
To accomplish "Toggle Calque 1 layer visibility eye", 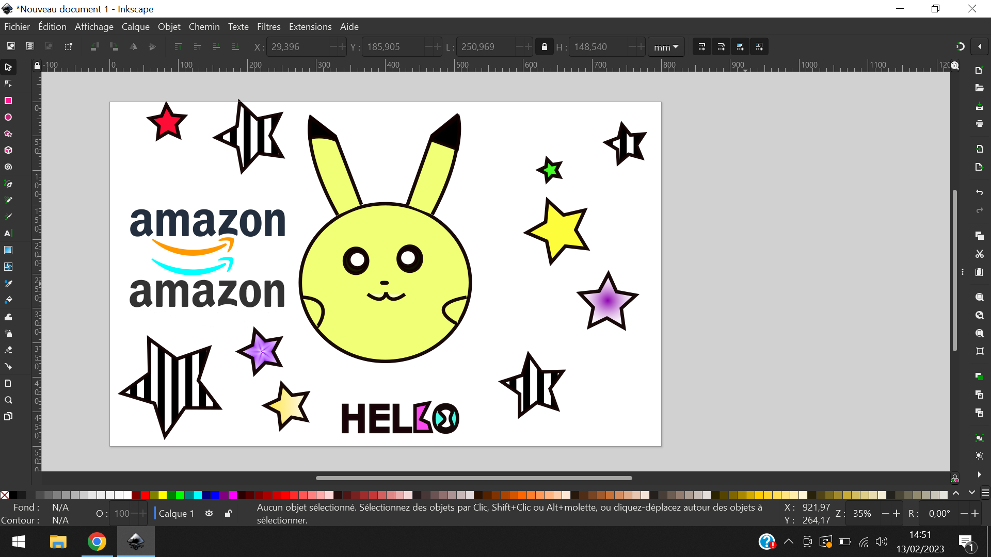I will [209, 514].
